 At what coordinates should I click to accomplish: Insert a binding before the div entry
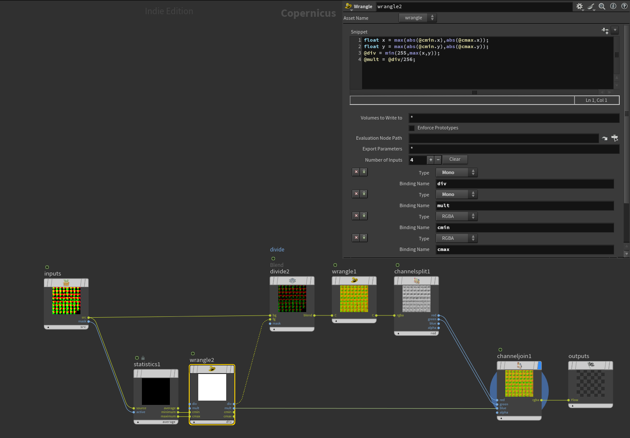pos(364,172)
